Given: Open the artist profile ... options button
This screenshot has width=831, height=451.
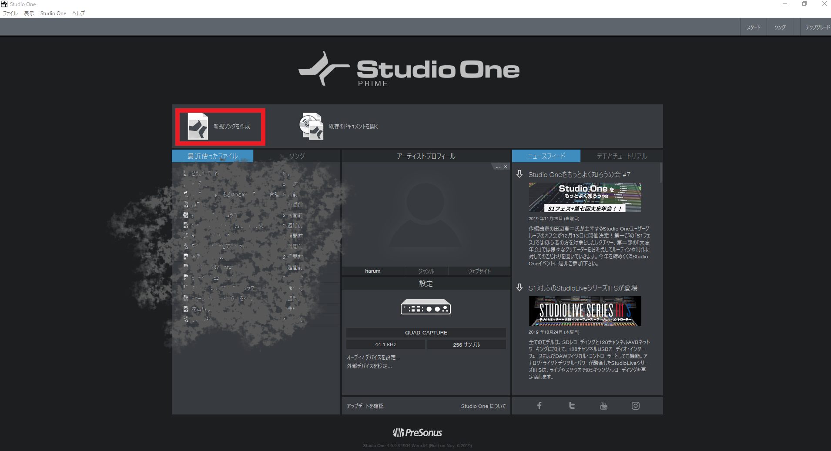Looking at the screenshot, I should click(x=497, y=167).
